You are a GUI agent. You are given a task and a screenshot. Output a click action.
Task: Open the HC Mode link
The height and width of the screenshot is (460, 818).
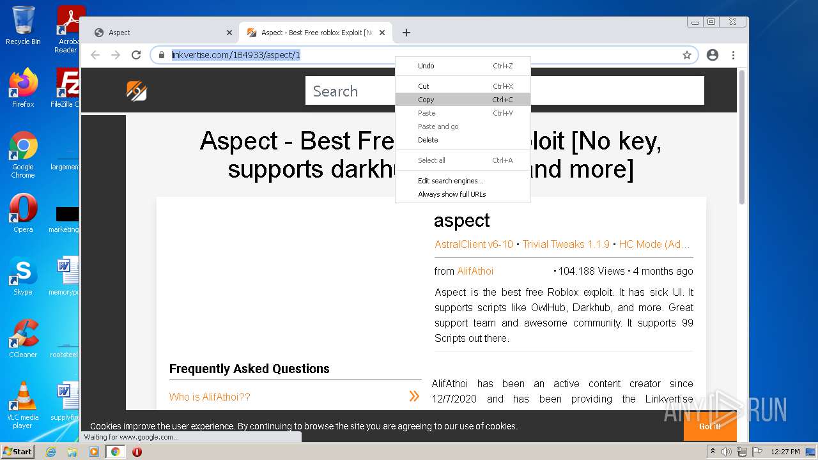(654, 244)
